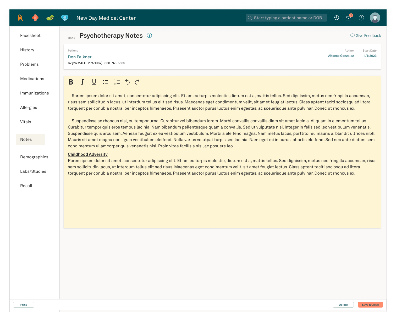Open the Medications sidebar section

point(32,79)
